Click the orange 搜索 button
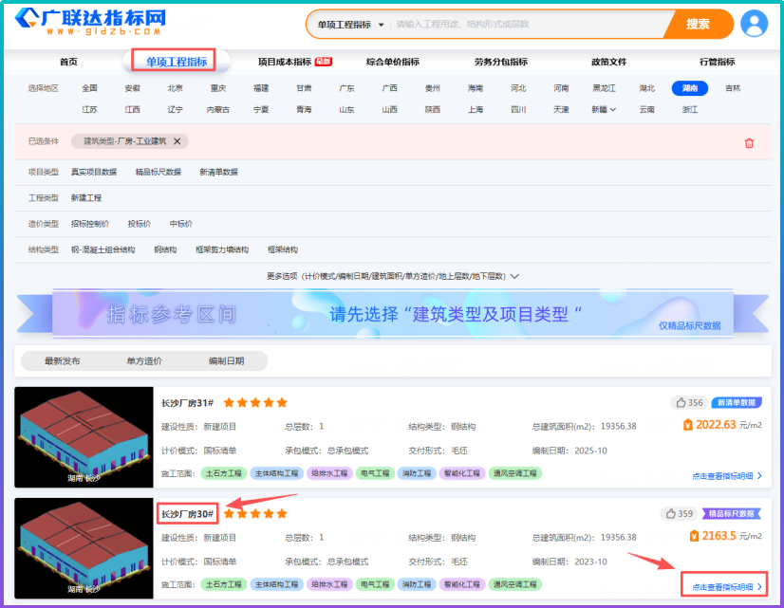 pos(698,24)
